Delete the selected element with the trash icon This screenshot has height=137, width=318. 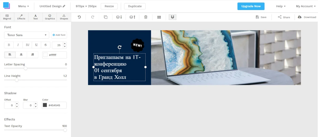click(x=146, y=17)
